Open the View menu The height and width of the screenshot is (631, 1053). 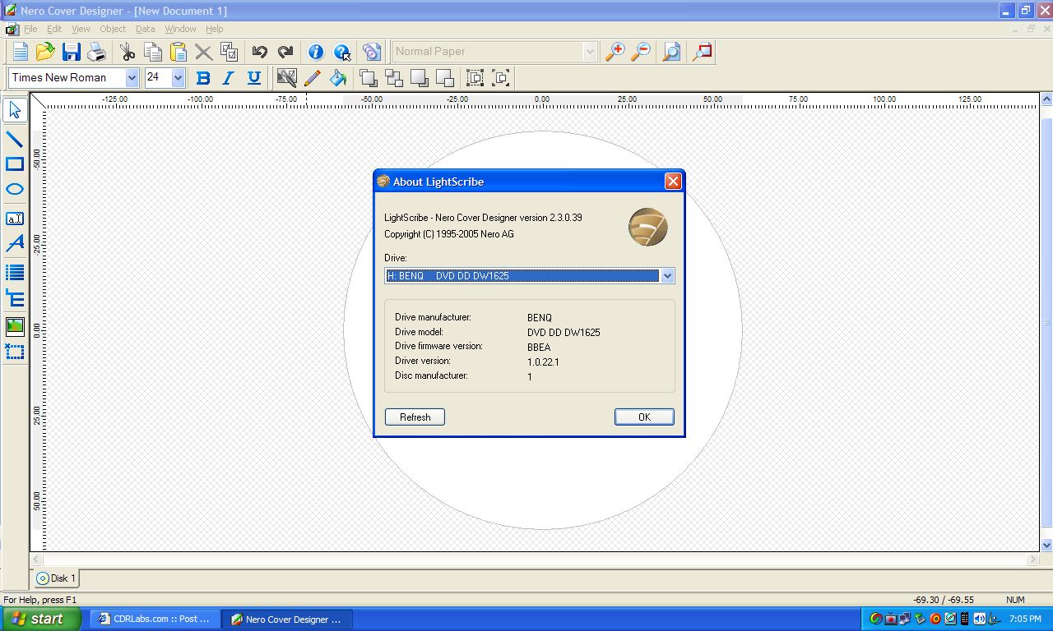81,29
